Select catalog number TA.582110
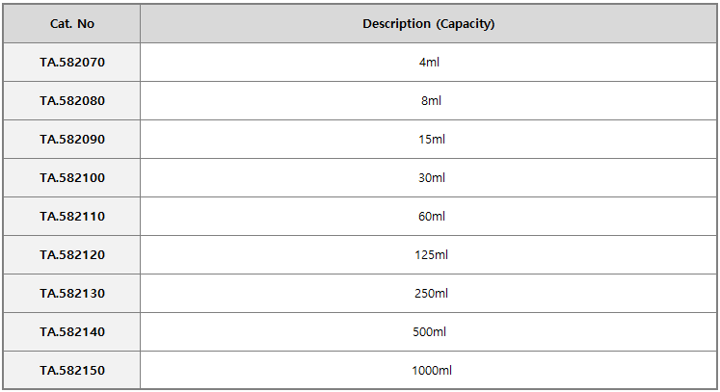Image resolution: width=720 pixels, height=392 pixels. click(72, 217)
